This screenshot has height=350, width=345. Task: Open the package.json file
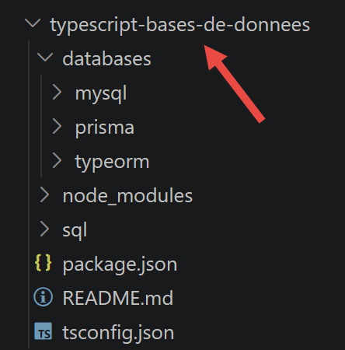tap(120, 265)
